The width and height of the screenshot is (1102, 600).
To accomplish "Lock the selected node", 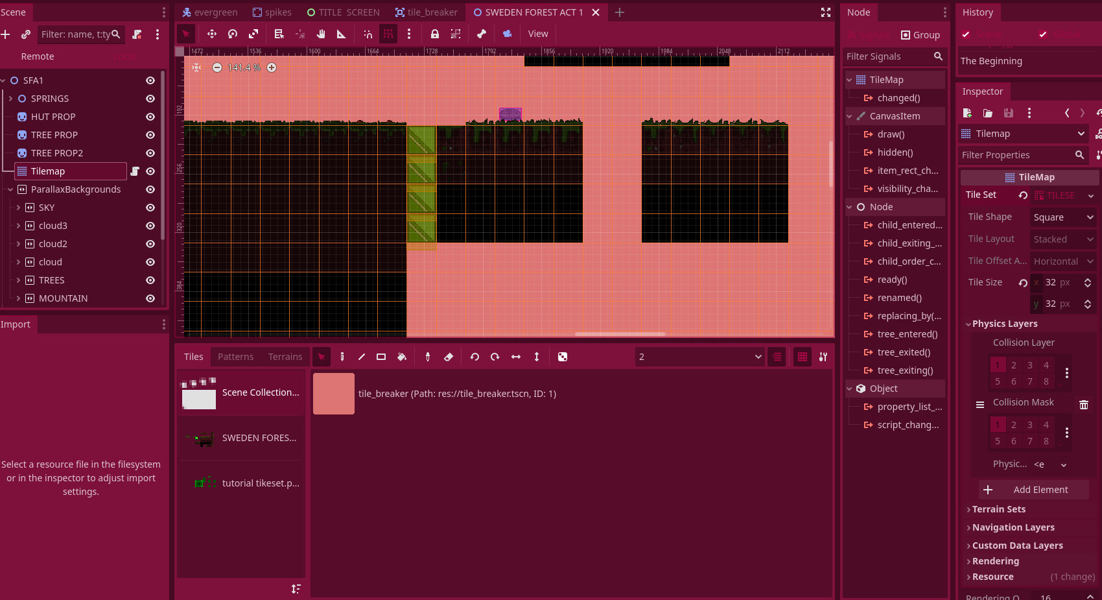I will [435, 34].
